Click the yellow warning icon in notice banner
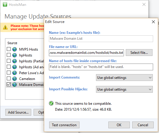Screen dimensions: 159x133 [5, 27]
